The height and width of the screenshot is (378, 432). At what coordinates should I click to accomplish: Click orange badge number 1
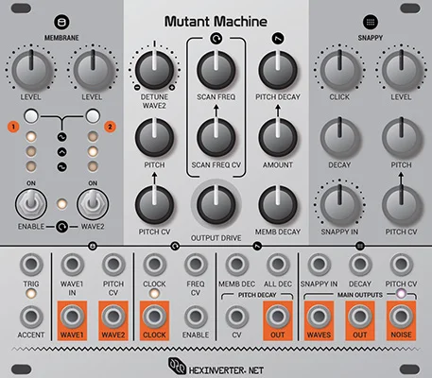point(13,127)
